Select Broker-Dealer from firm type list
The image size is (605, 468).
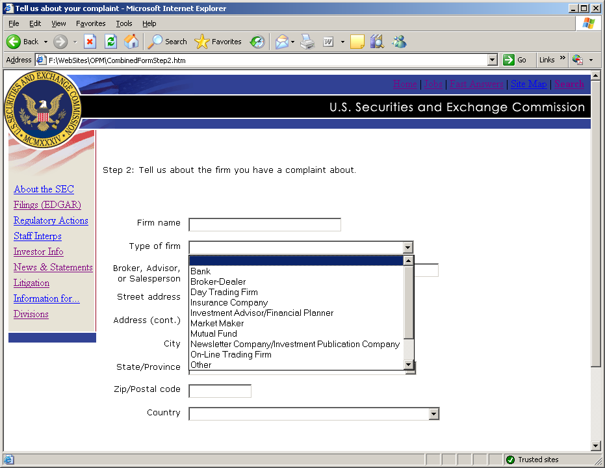pyautogui.click(x=296, y=281)
